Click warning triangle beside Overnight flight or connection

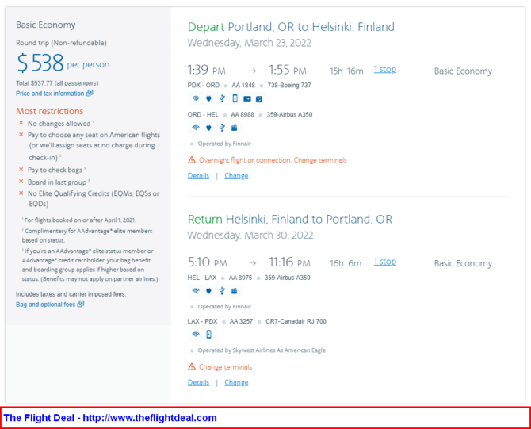coord(192,160)
